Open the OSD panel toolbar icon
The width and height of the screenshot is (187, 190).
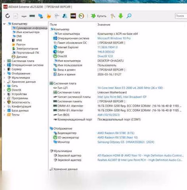[73, 16]
